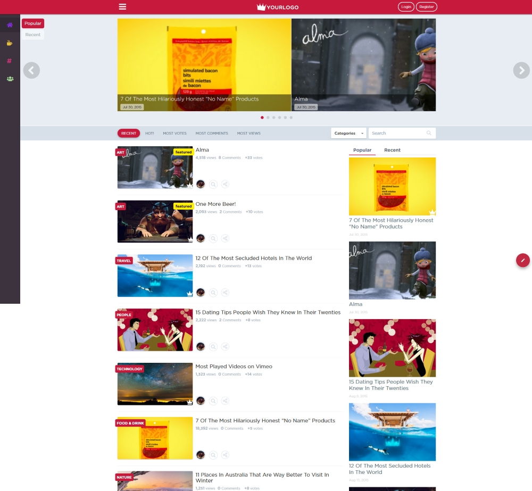
Task: Advance carousel with the right arrow
Action: click(x=521, y=70)
